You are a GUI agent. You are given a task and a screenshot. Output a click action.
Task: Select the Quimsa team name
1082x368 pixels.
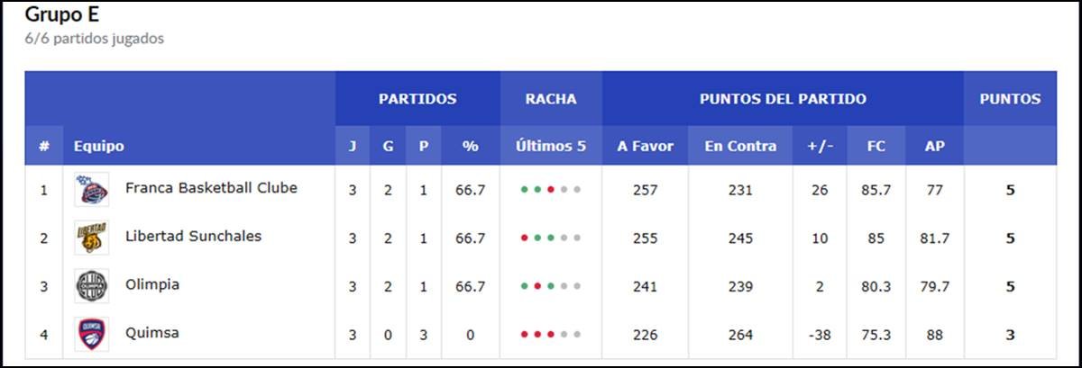click(x=151, y=333)
